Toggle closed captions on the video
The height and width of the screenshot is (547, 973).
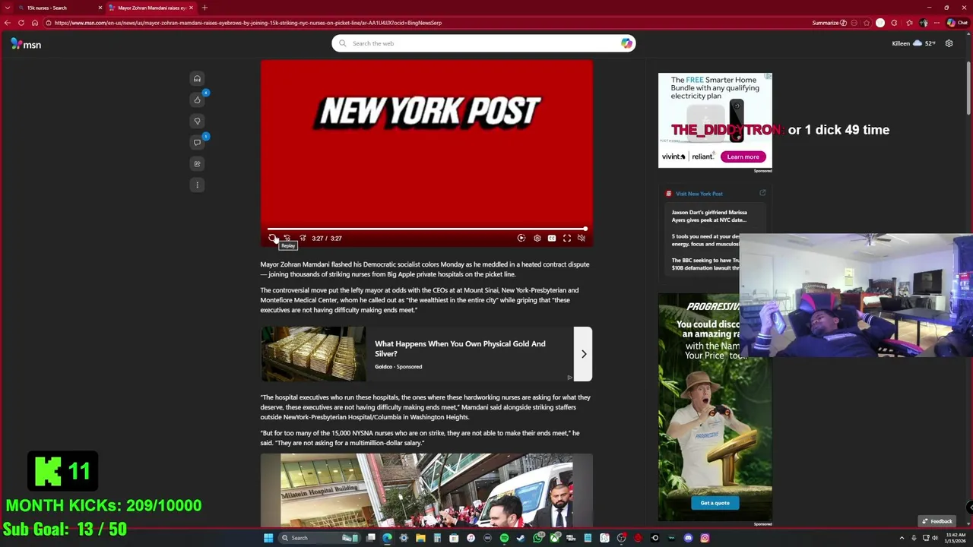[x=552, y=239]
